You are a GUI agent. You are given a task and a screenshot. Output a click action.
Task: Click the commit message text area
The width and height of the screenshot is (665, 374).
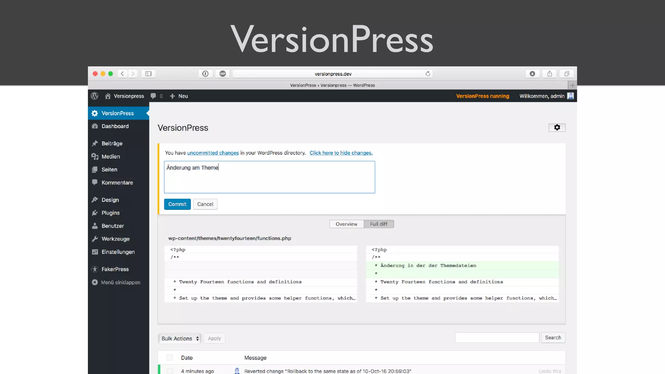click(x=270, y=177)
